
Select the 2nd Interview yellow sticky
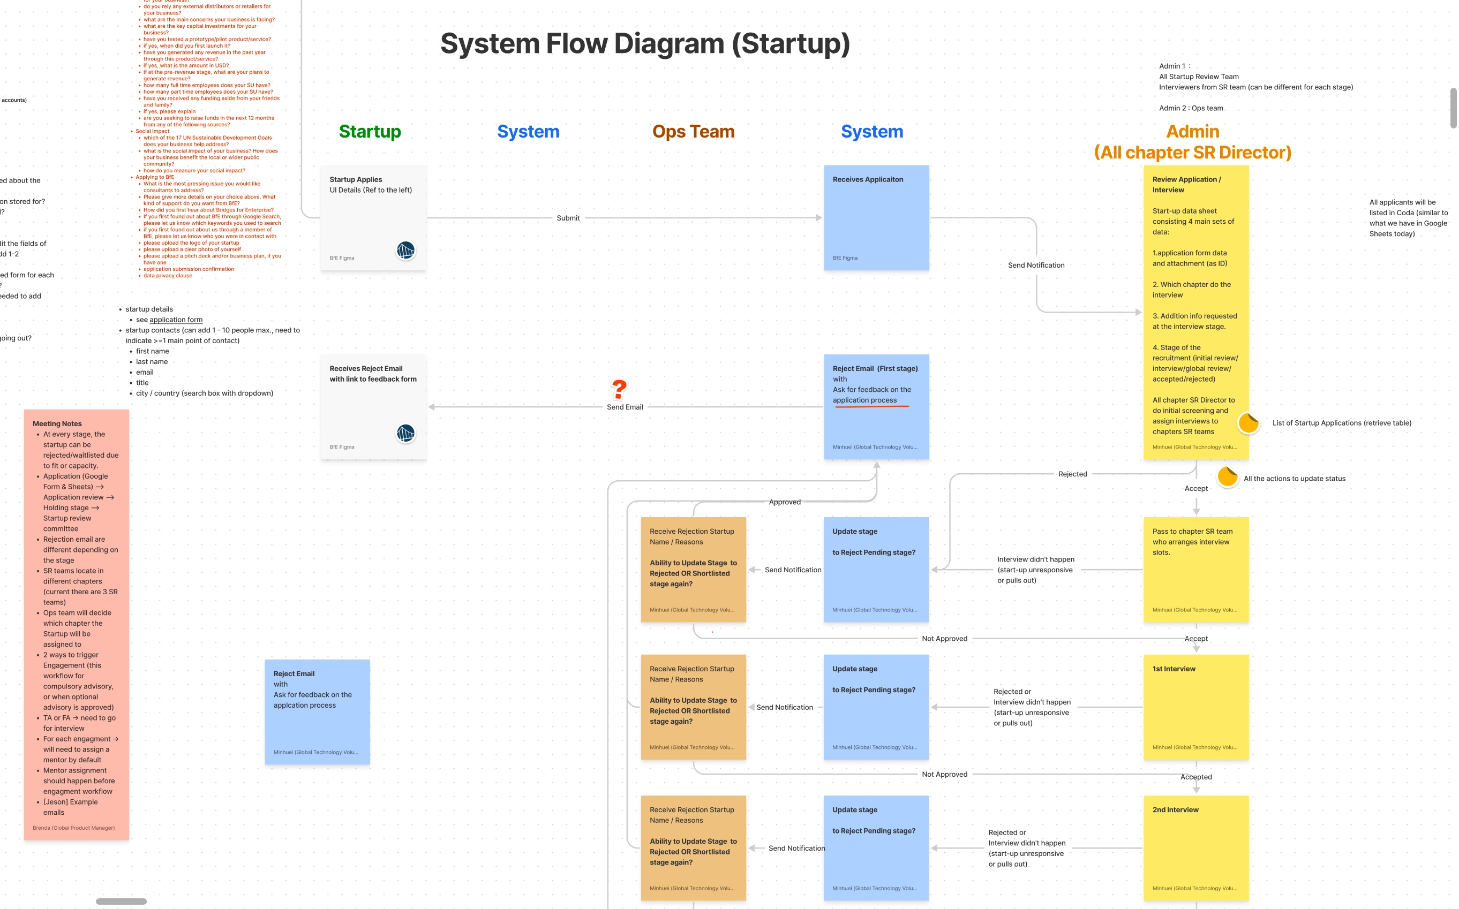tap(1196, 847)
